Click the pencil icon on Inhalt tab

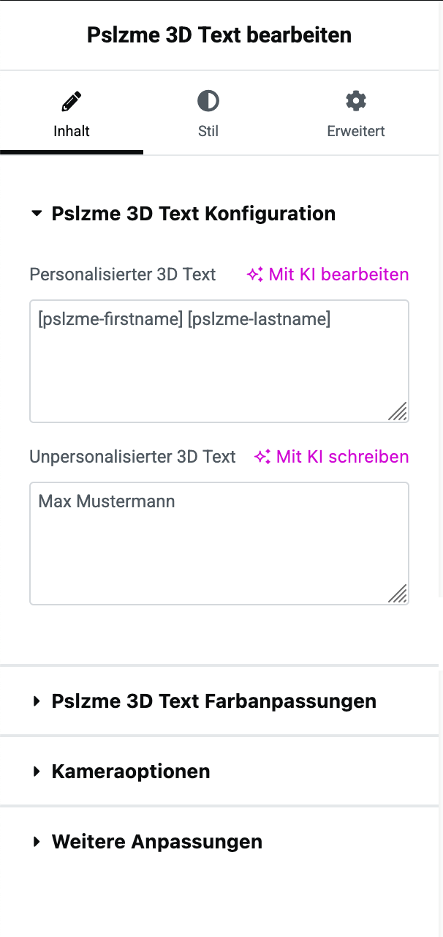(71, 101)
